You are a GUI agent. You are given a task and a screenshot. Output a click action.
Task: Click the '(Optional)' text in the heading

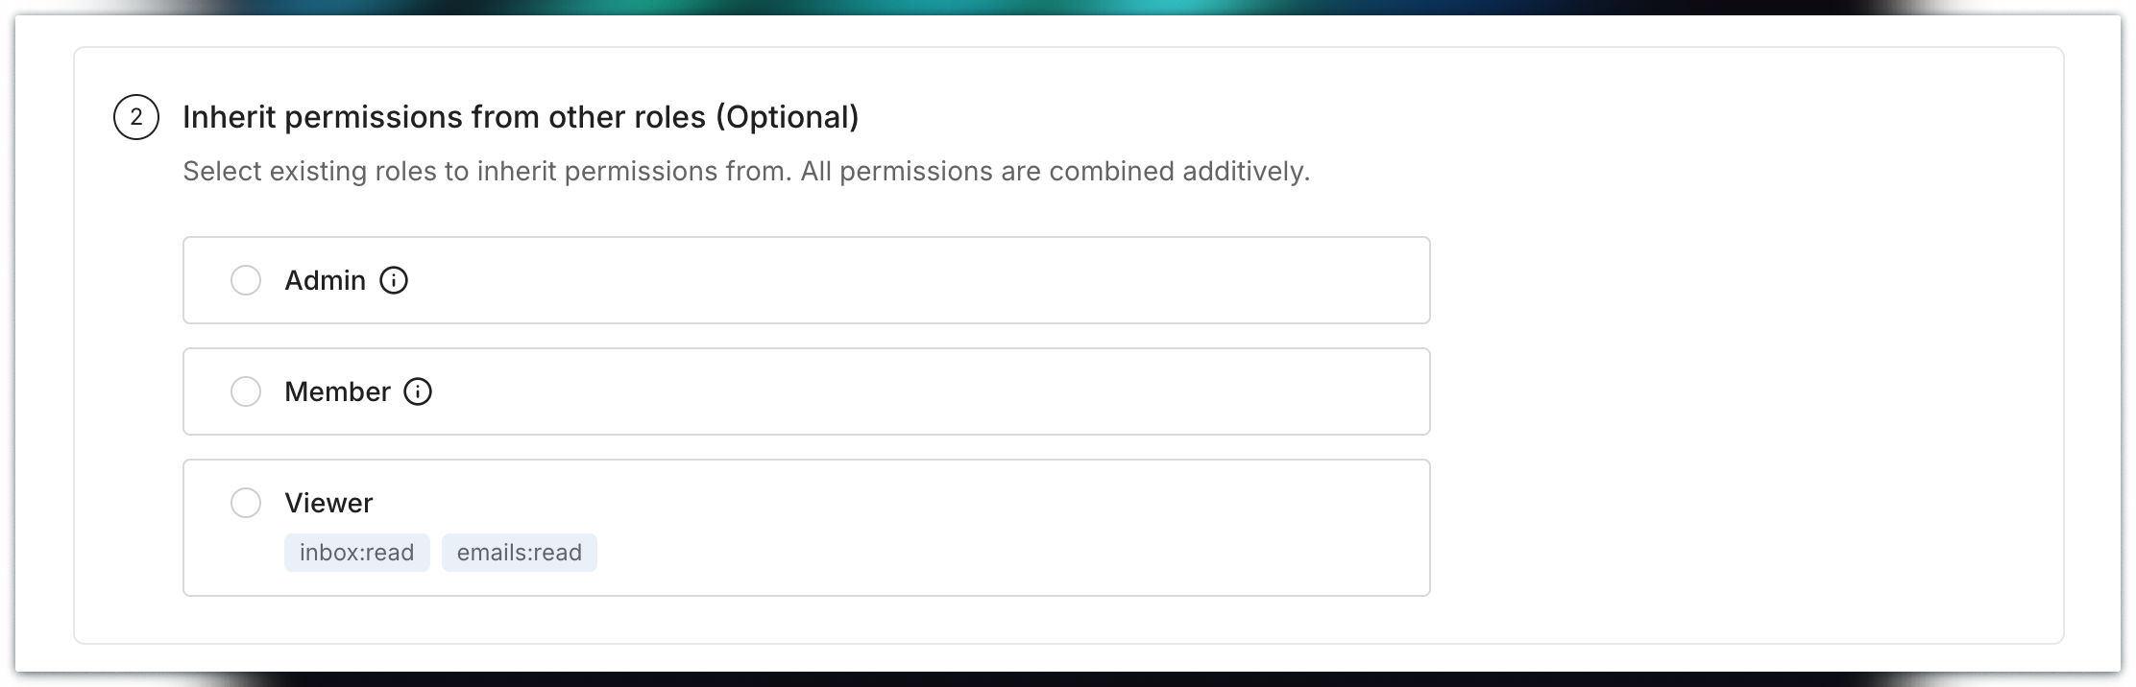(787, 117)
